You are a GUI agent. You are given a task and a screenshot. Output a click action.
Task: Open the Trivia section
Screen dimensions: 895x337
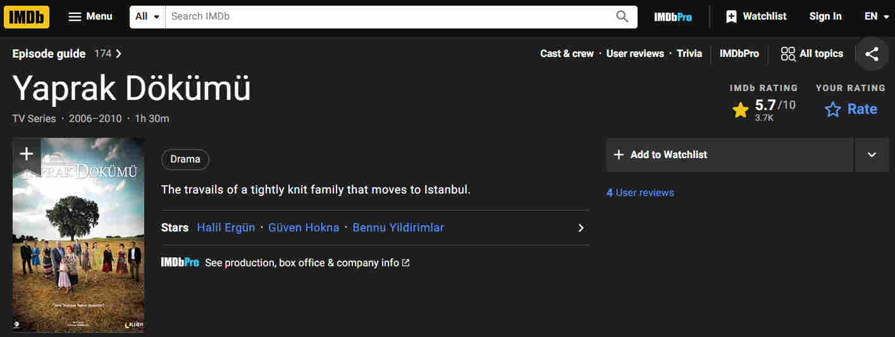[x=689, y=54]
